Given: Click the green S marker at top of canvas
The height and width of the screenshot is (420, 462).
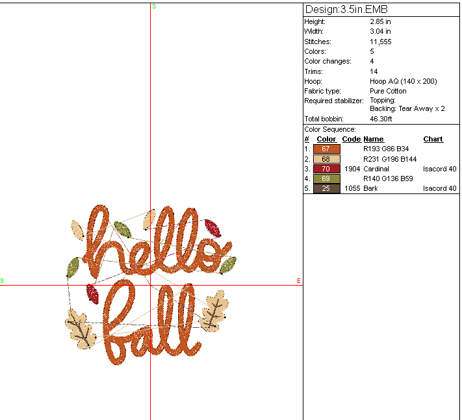Looking at the screenshot, I should [x=154, y=6].
